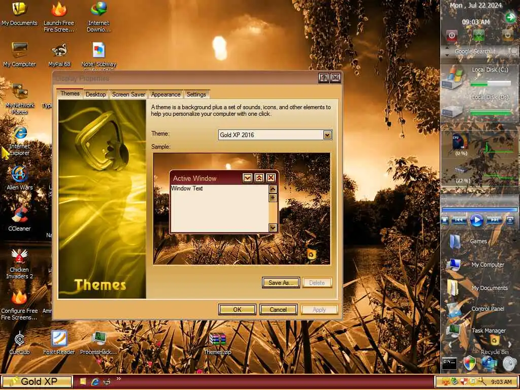Skip to previous track in sidebar player
The height and width of the screenshot is (390, 520).
click(459, 220)
